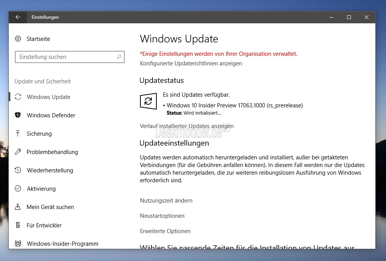Open Mein Gerät suchen
This screenshot has height=261, width=386.
click(50, 207)
